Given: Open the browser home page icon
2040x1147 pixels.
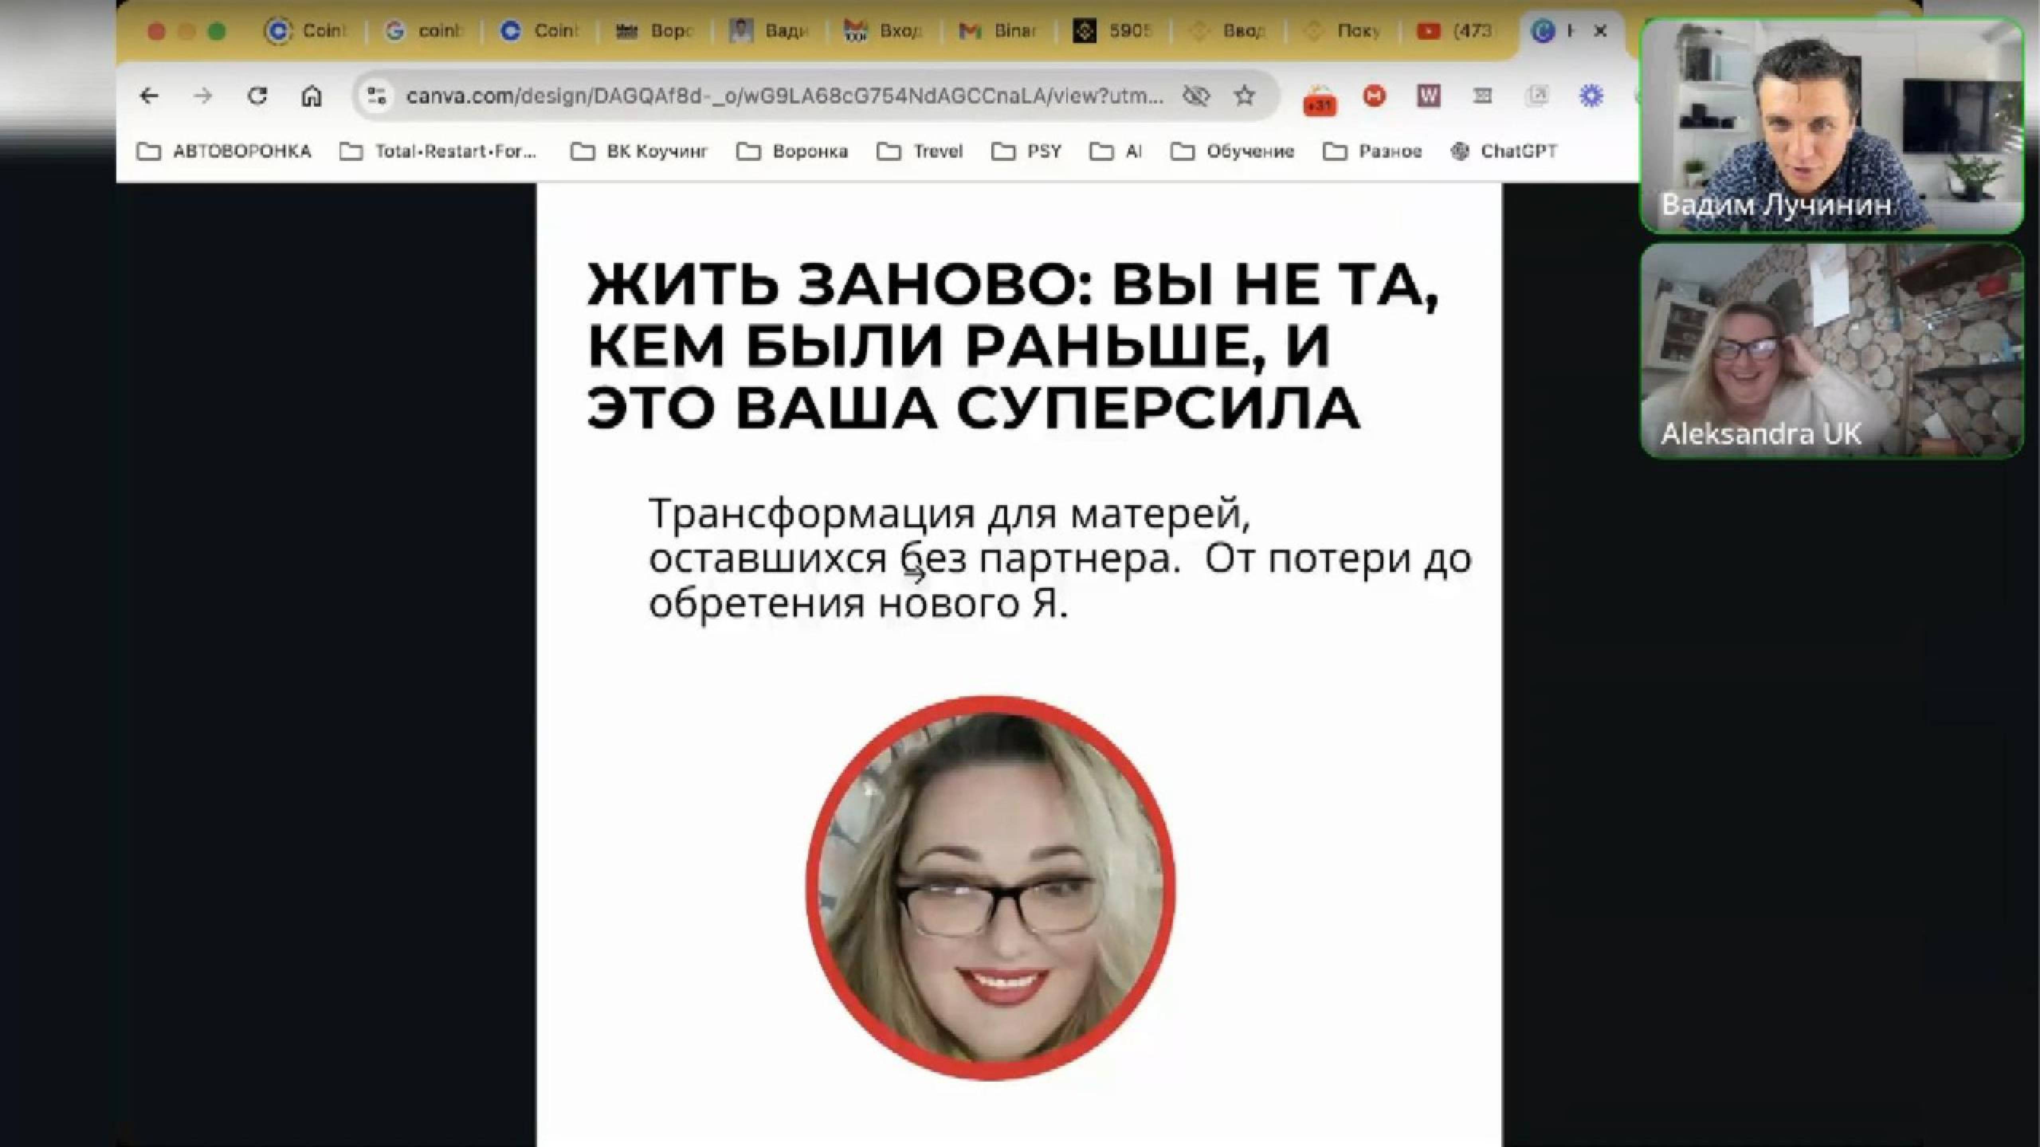Looking at the screenshot, I should 311,96.
